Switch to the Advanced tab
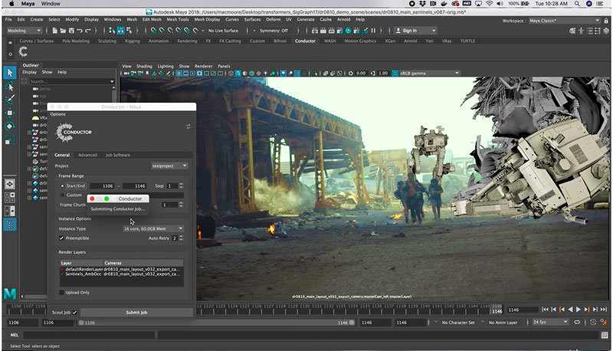Screen dimensions: 613x351 [x=87, y=155]
